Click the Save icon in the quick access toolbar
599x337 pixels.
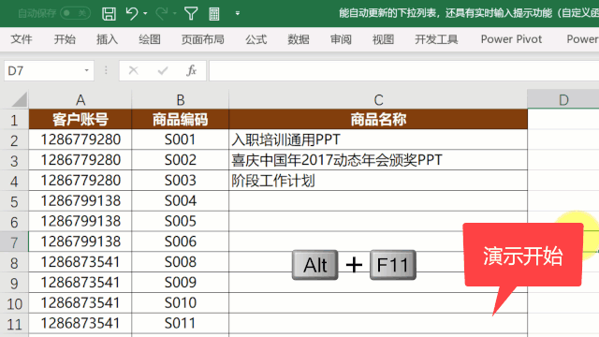point(109,14)
